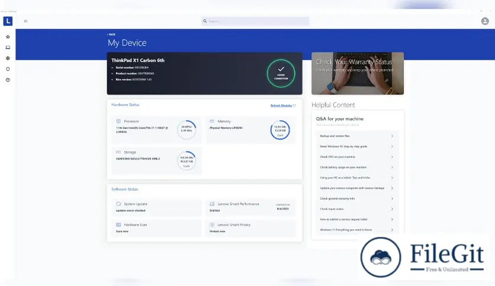Image resolution: width=495 pixels, height=286 pixels.
Task: Click the checked on date text
Action: click(x=282, y=207)
